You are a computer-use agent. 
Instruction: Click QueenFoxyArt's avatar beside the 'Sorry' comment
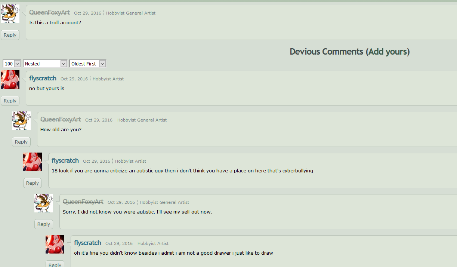44,203
